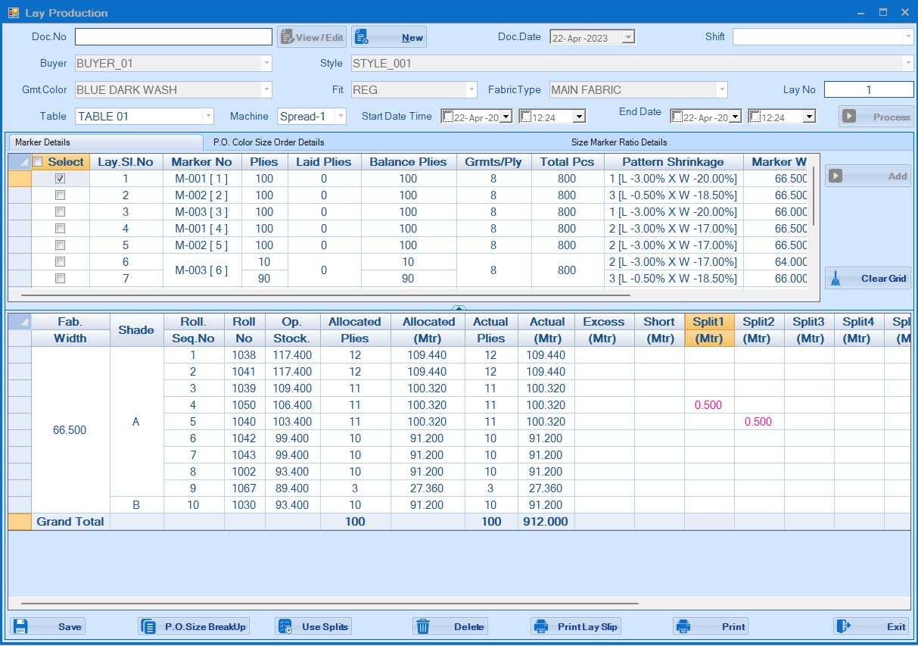Click the Use Splits icon
The height and width of the screenshot is (646, 918).
click(285, 626)
